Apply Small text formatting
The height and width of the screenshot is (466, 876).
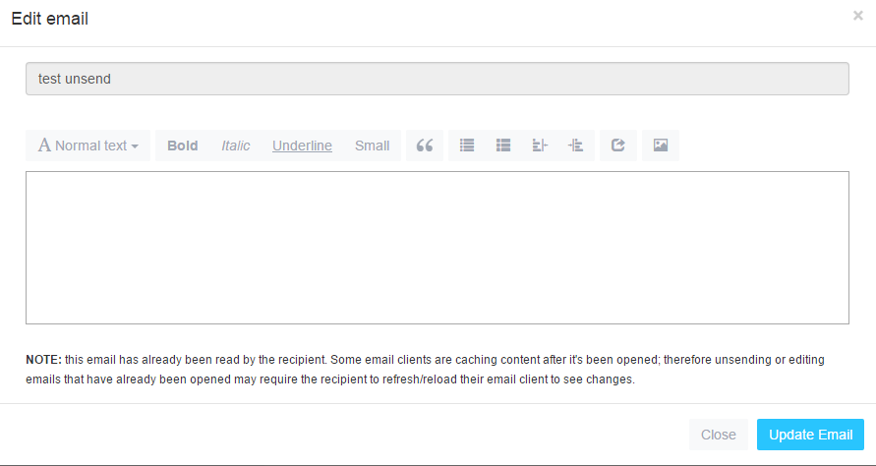click(x=372, y=146)
